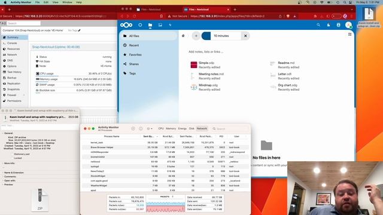Open the Nextcloud logo home link

[126, 25]
